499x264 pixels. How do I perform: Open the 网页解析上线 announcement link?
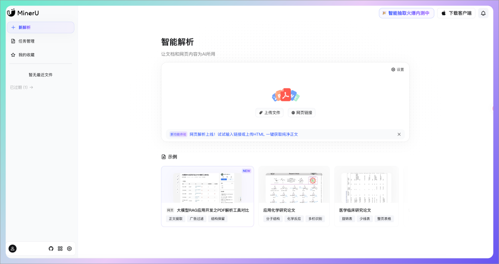tap(244, 135)
